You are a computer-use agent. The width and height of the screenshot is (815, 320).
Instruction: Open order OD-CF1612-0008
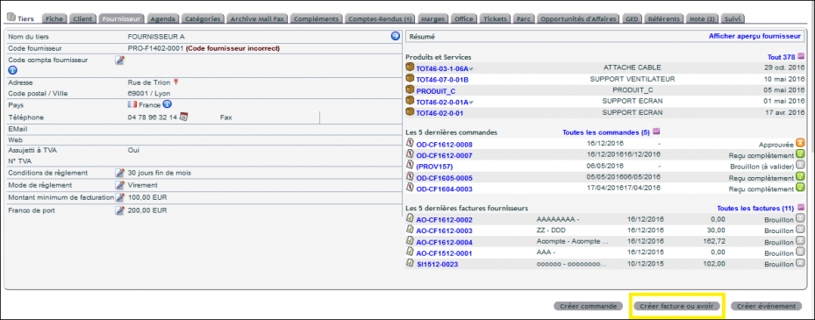coord(445,145)
